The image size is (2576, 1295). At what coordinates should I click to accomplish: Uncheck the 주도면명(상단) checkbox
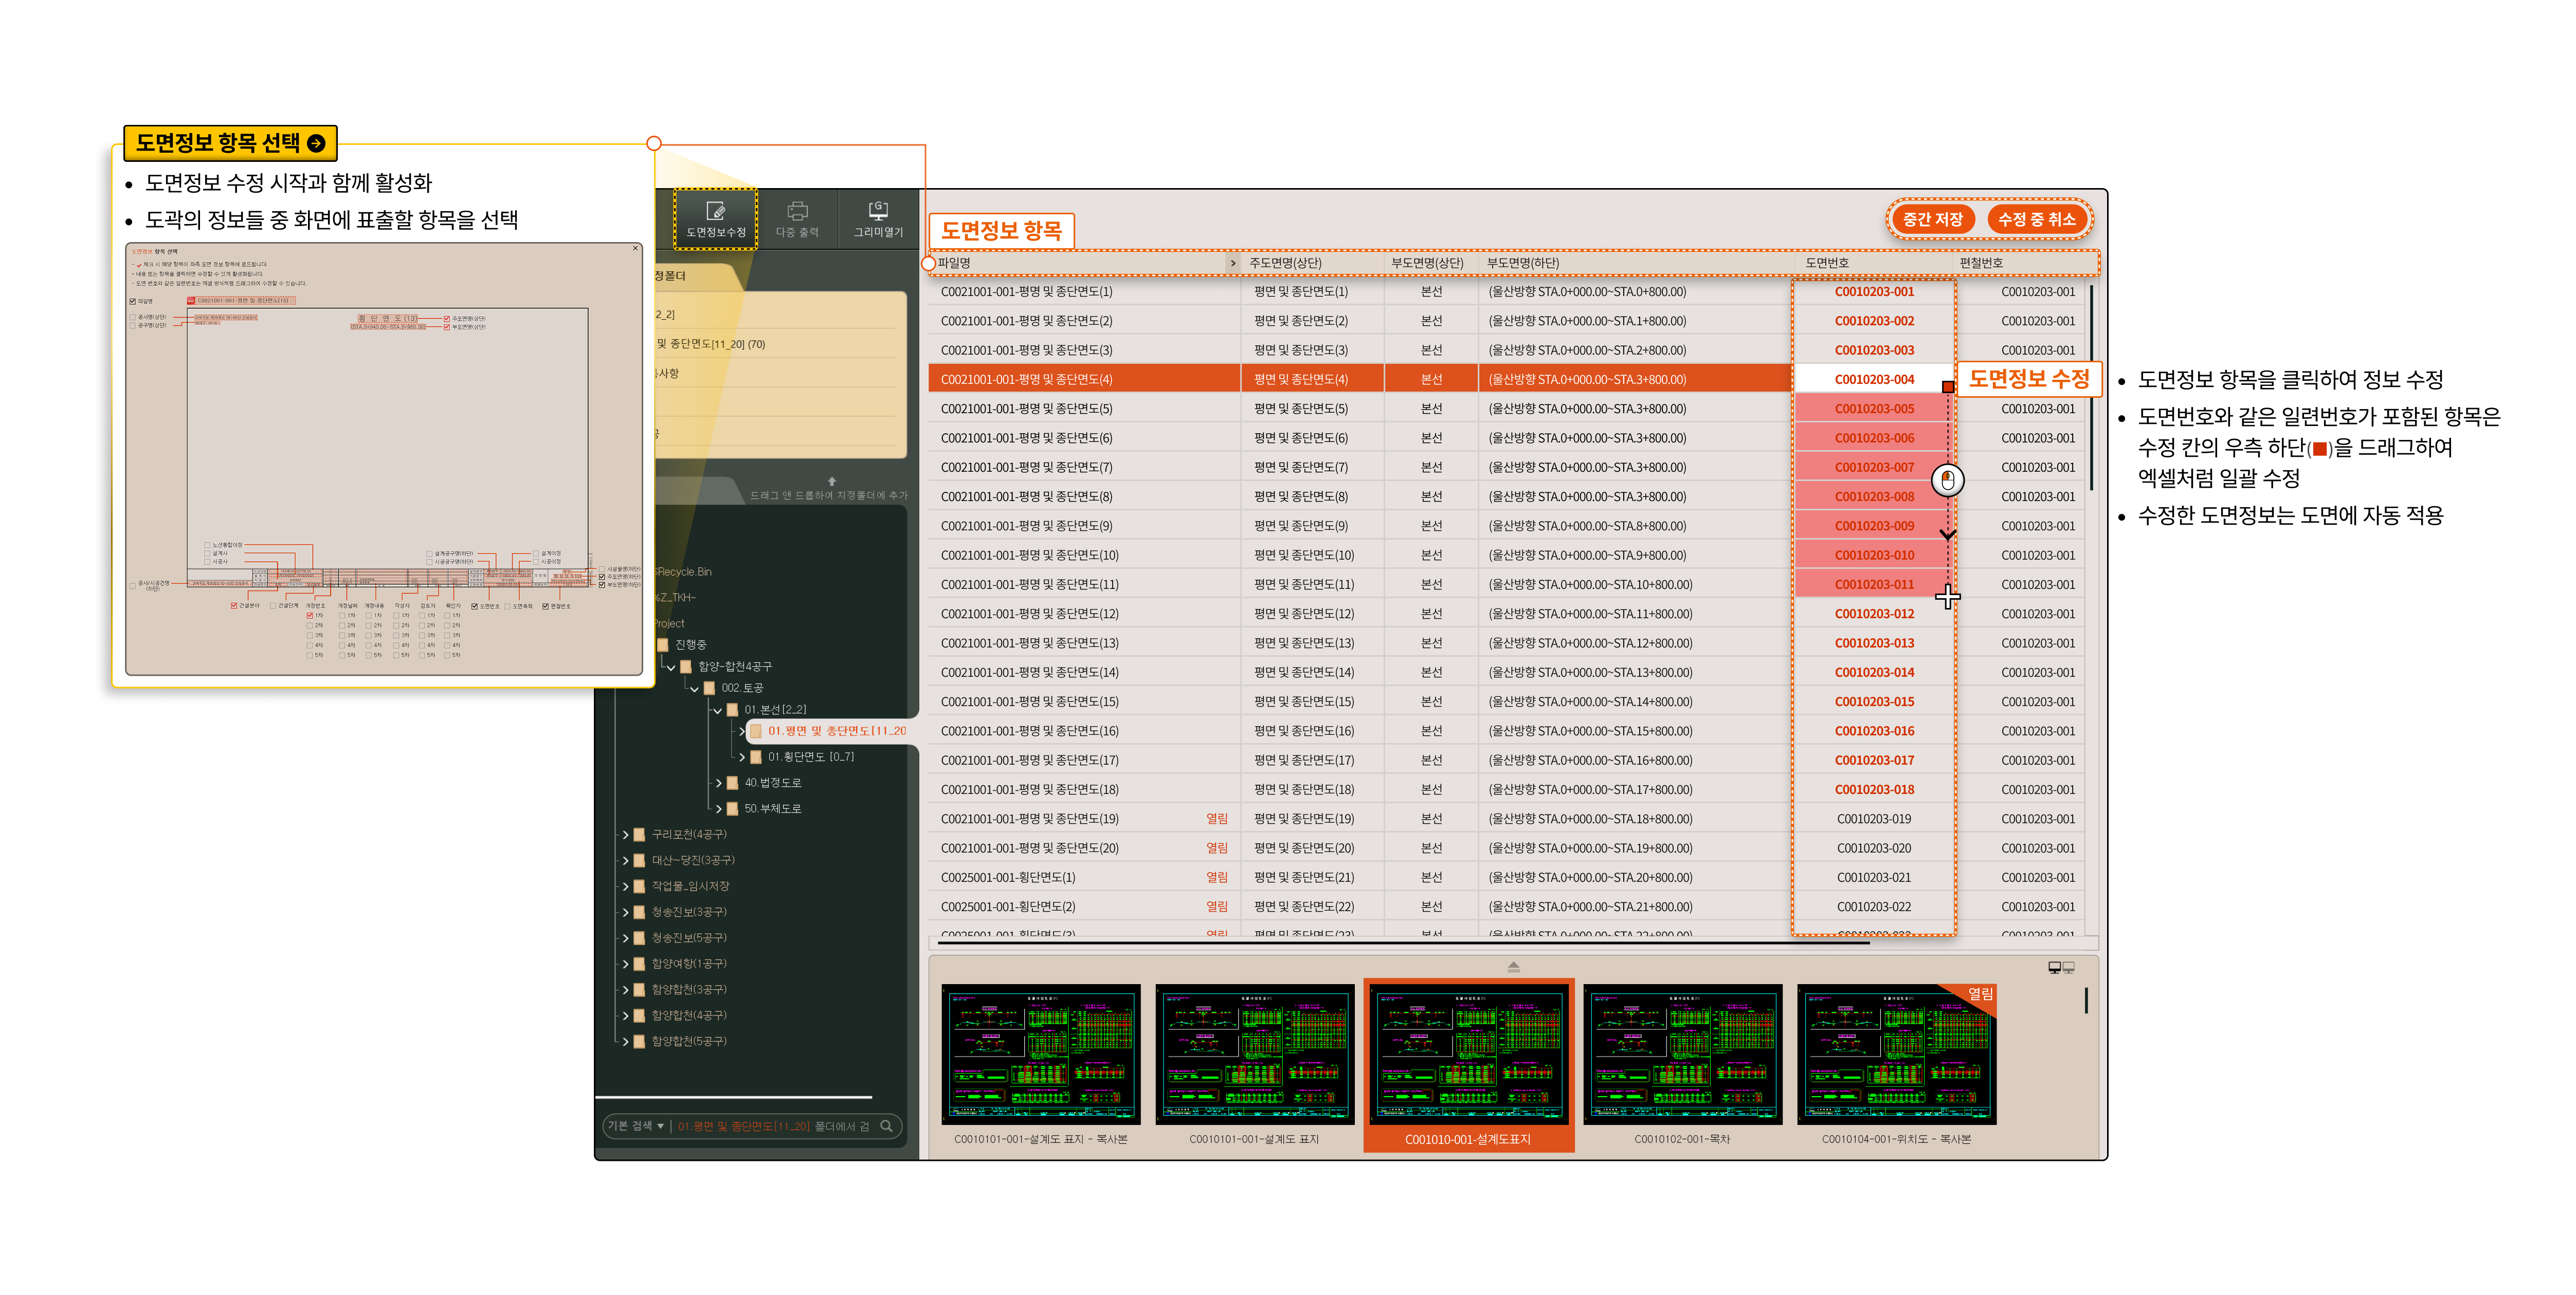[x=447, y=319]
